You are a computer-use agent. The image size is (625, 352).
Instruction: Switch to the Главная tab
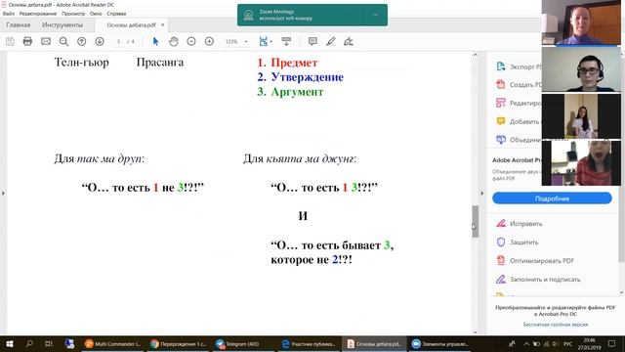click(18, 24)
